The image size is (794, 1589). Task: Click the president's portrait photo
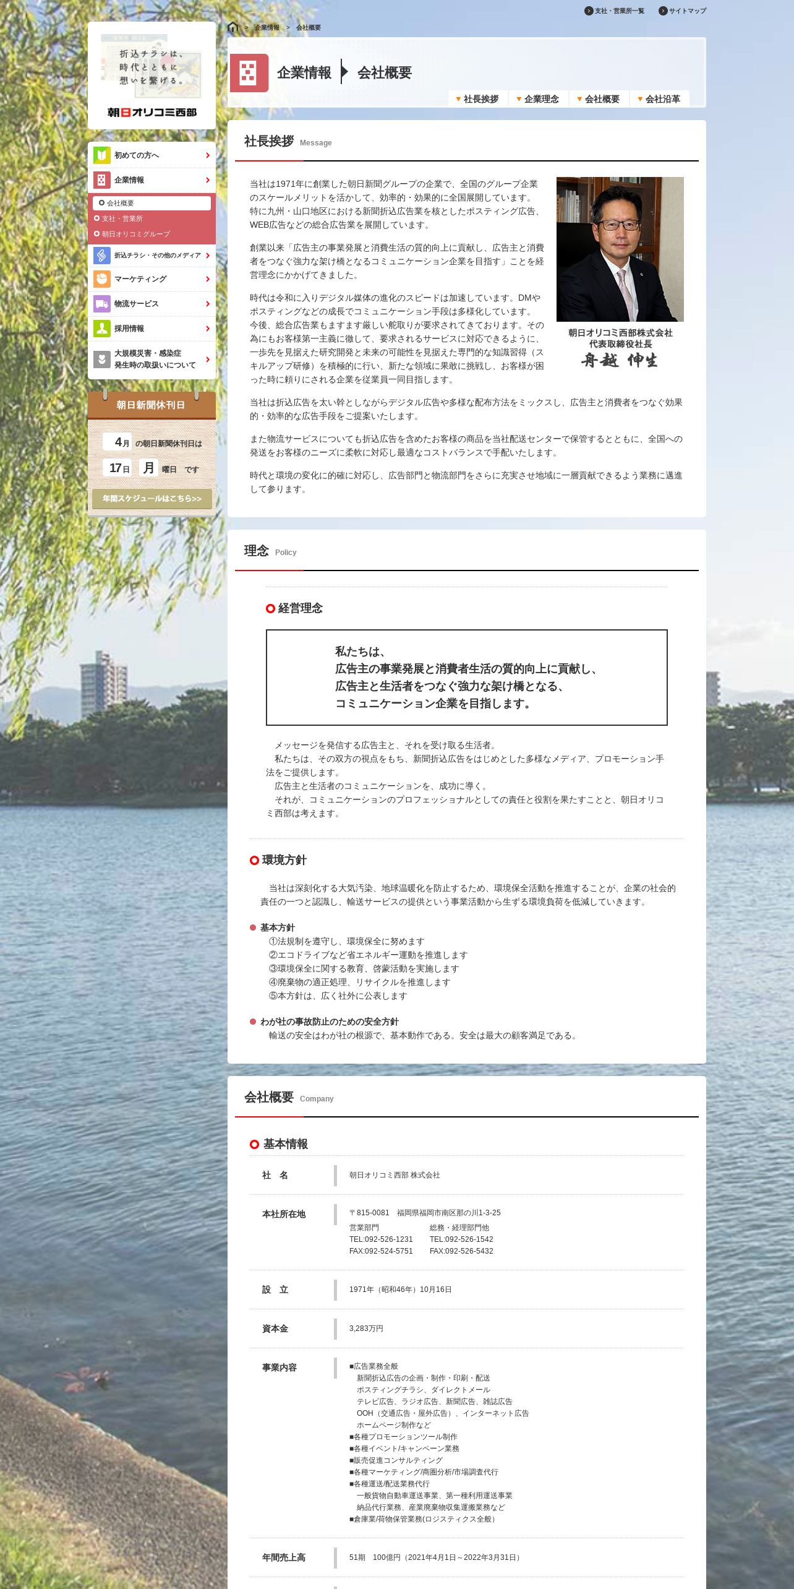pyautogui.click(x=620, y=249)
